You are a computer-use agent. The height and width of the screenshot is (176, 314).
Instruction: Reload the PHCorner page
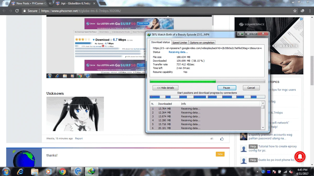point(17,11)
